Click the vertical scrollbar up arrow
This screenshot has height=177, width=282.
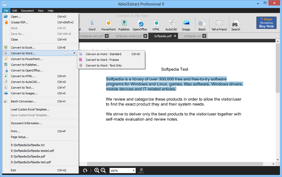click(x=278, y=41)
